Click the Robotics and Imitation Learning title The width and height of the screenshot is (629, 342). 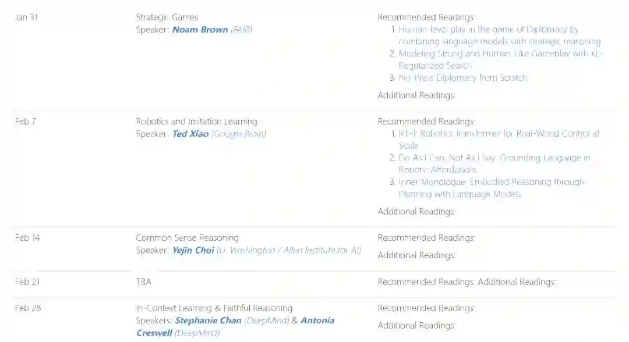pyautogui.click(x=196, y=122)
